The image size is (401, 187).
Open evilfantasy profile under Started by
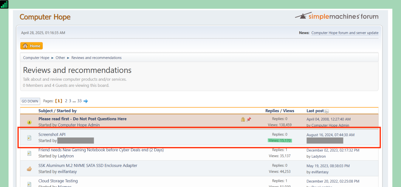[x=67, y=172]
